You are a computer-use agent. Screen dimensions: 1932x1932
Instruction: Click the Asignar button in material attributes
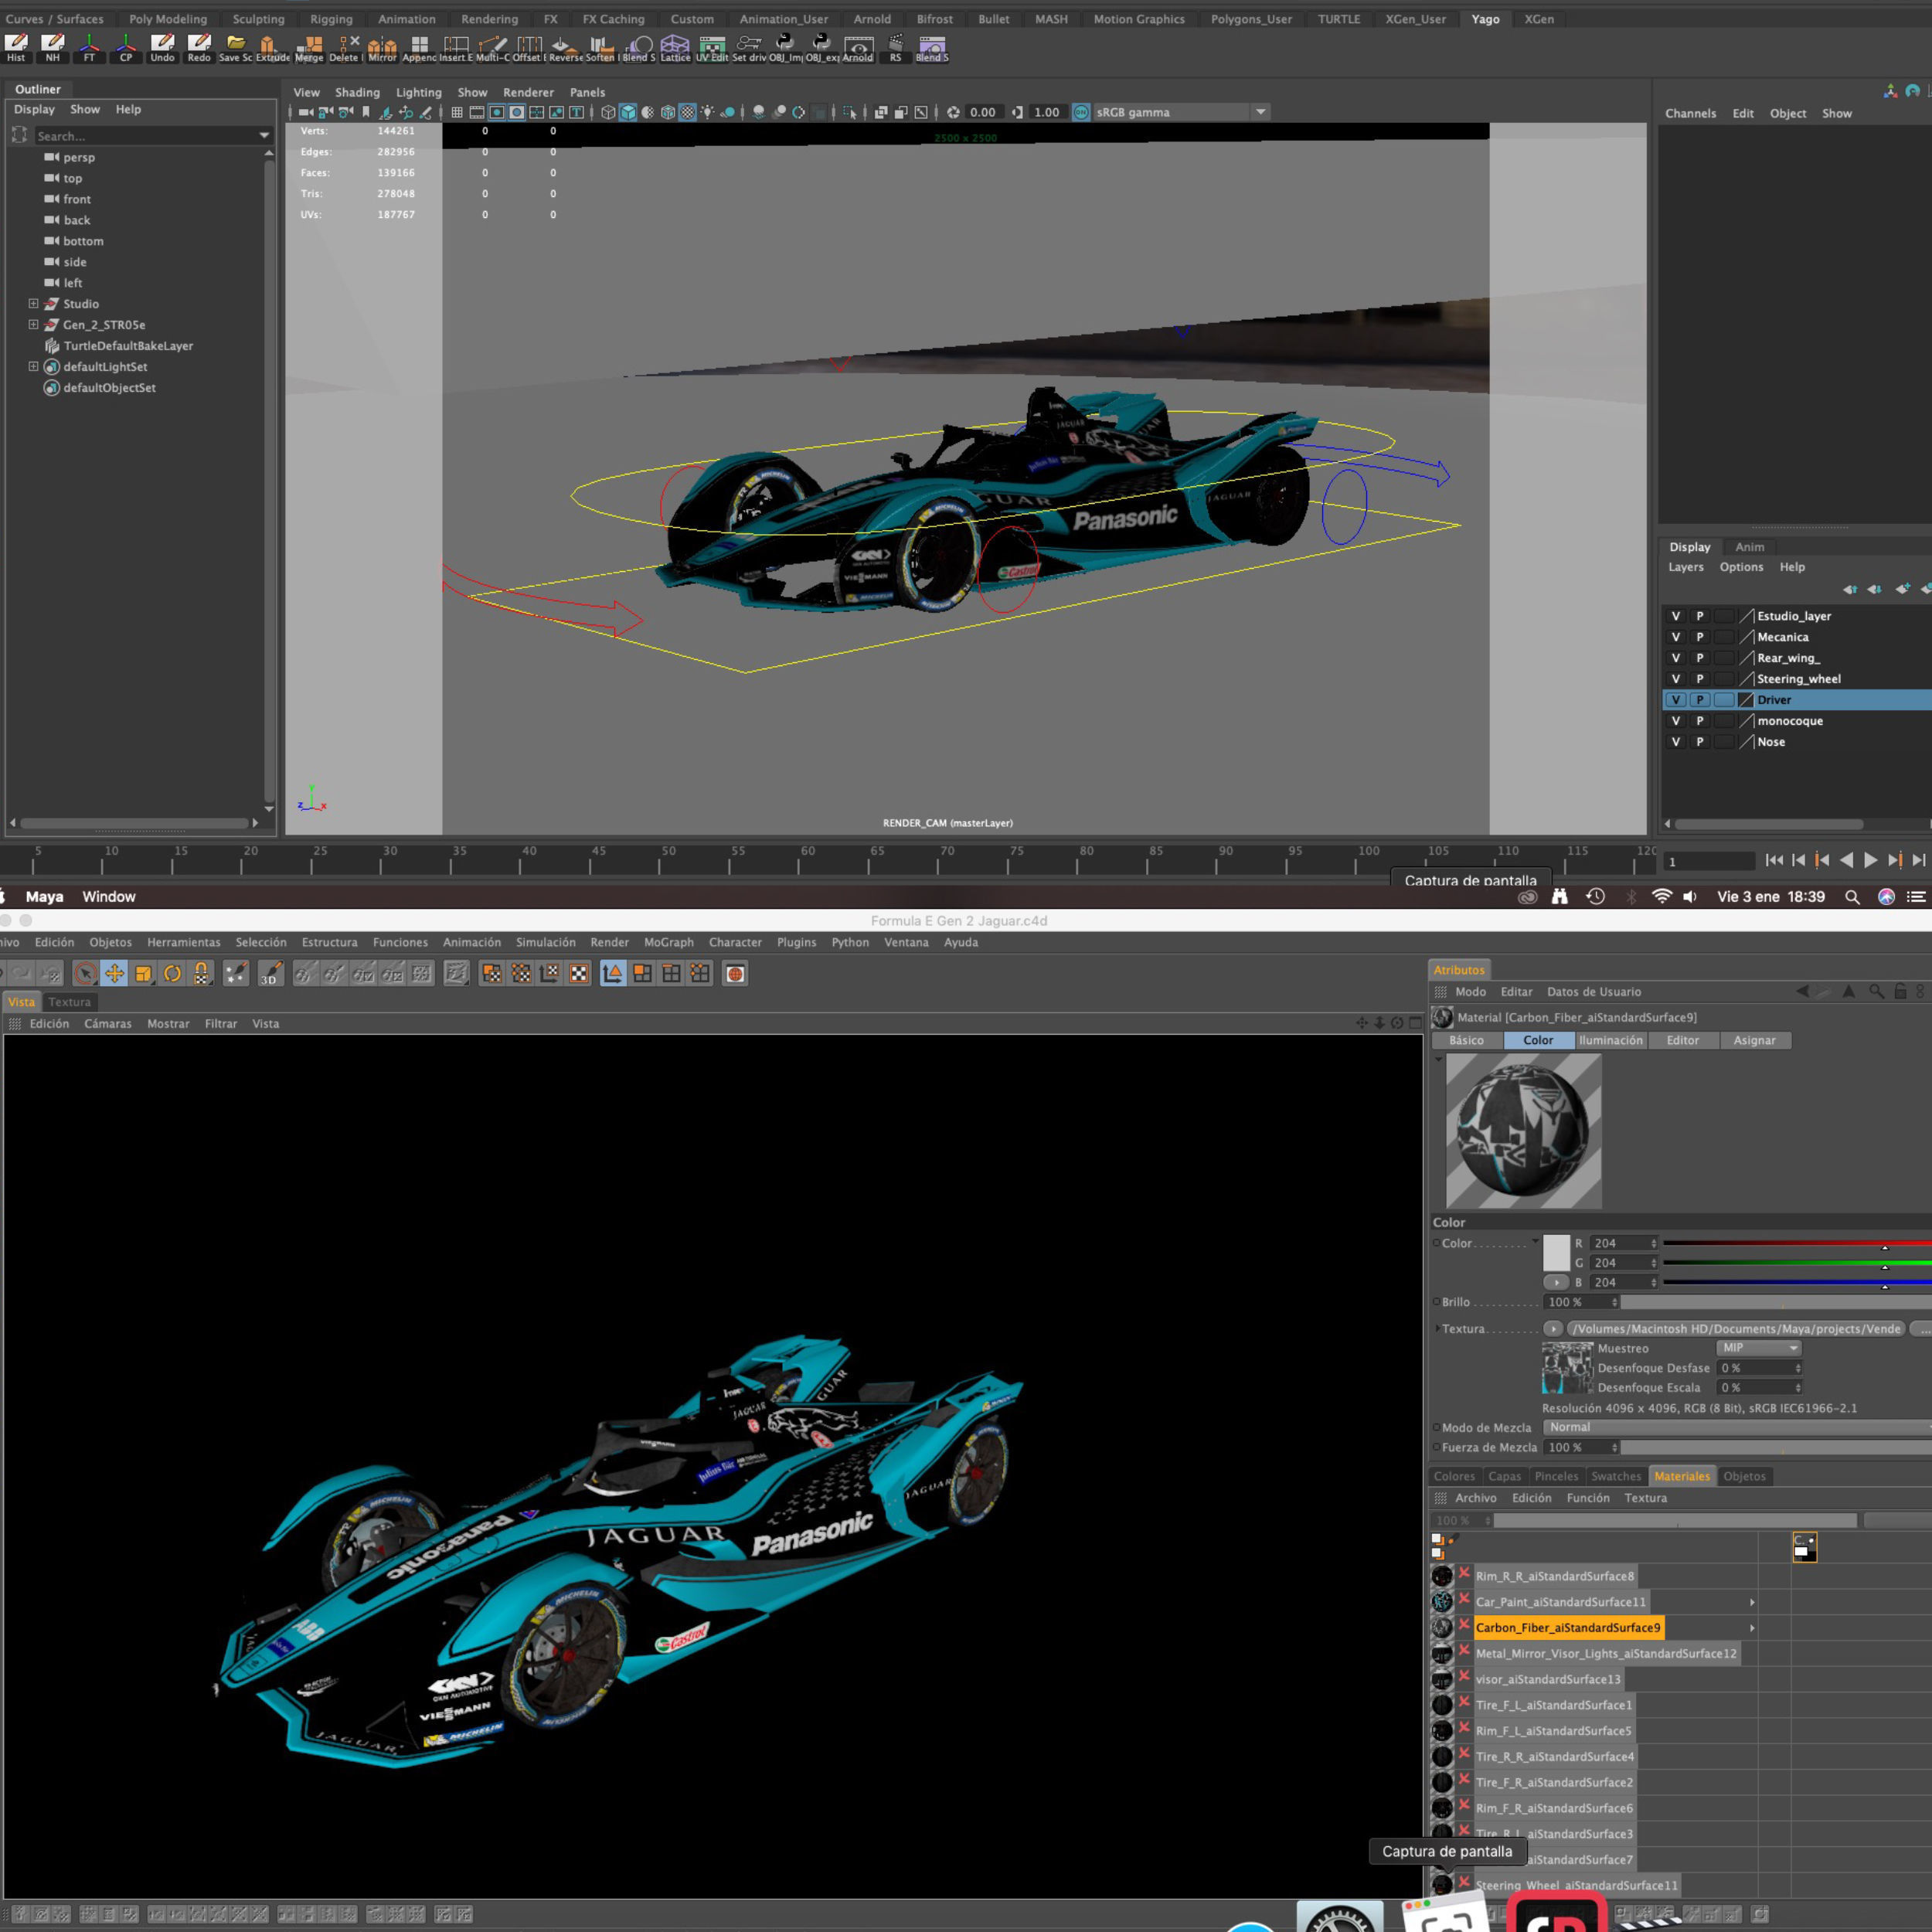pos(1754,1040)
